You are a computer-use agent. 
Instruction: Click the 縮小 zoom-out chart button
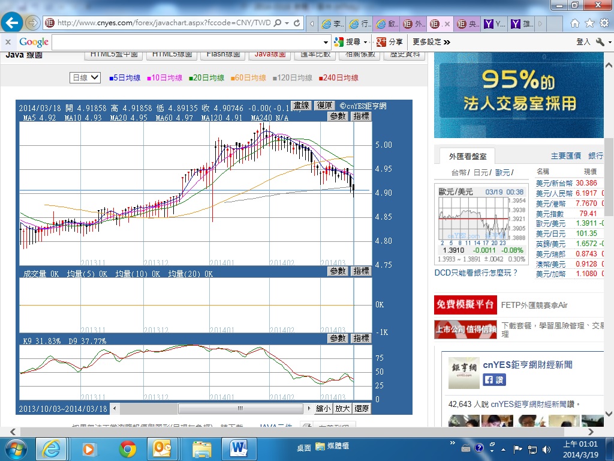[x=323, y=408]
